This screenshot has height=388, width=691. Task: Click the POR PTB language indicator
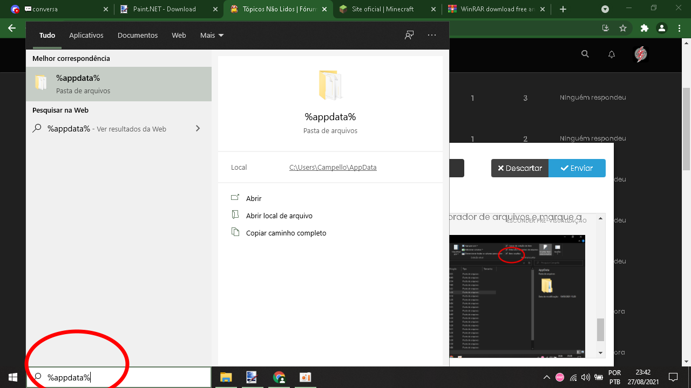click(x=614, y=377)
